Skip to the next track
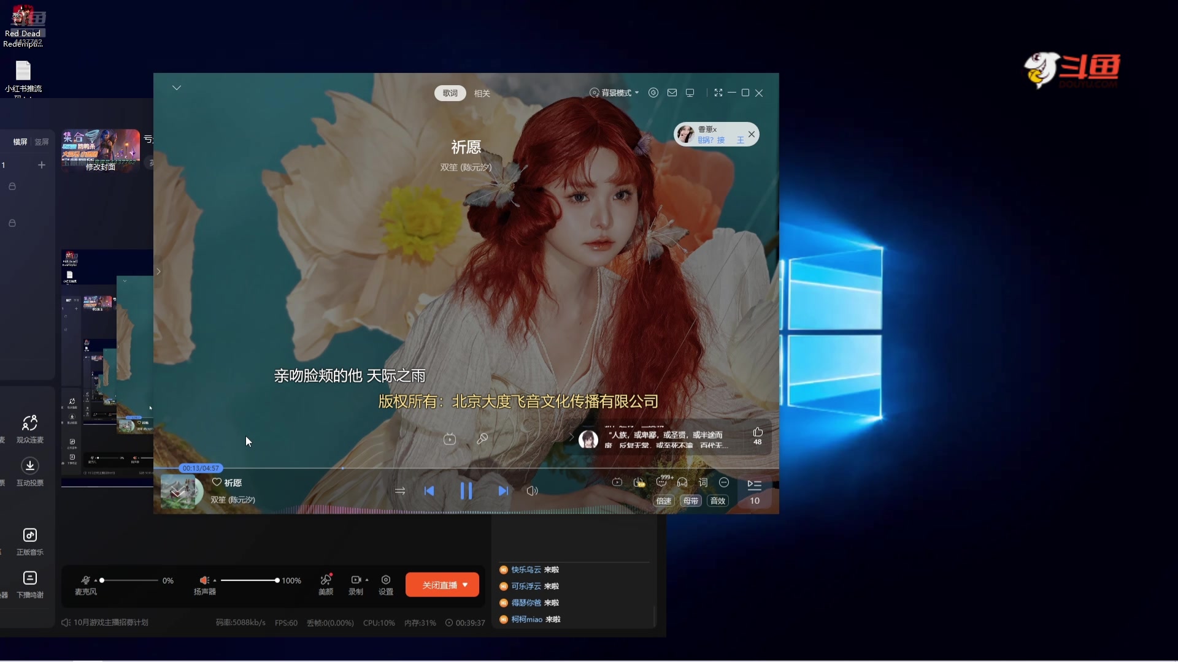 (x=503, y=491)
